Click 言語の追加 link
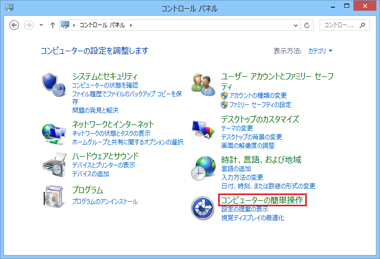This screenshot has width=380, height=259. 236,168
